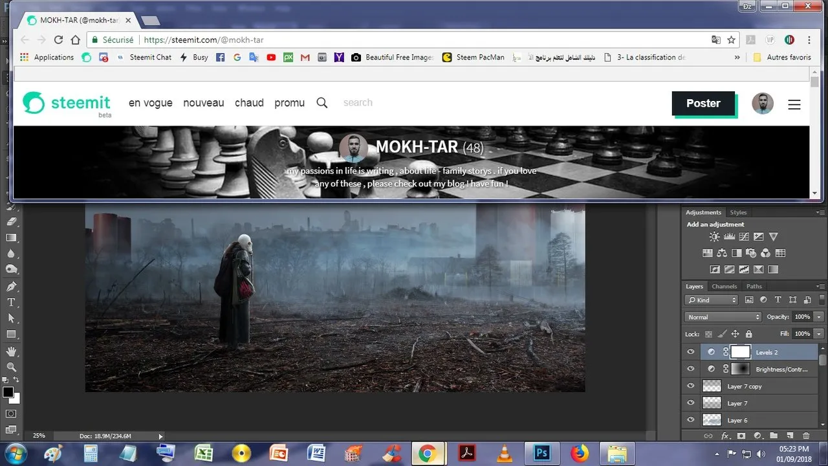Add a Vibrance adjustment (triangle icon)
828x466 pixels.
click(773, 238)
